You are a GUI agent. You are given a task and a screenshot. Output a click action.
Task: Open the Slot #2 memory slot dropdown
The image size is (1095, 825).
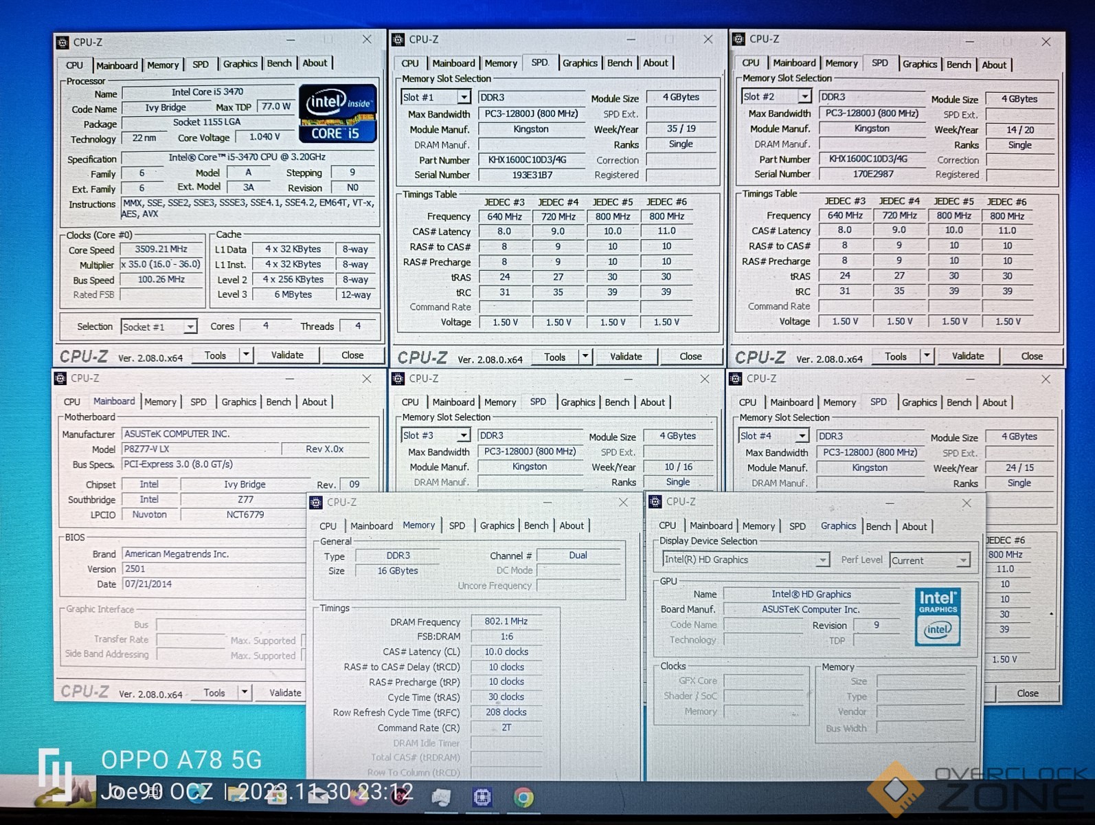tap(805, 96)
